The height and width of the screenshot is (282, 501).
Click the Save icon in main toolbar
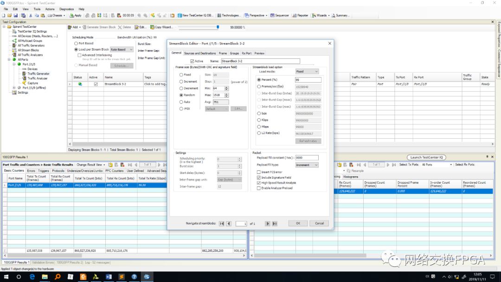[15, 15]
